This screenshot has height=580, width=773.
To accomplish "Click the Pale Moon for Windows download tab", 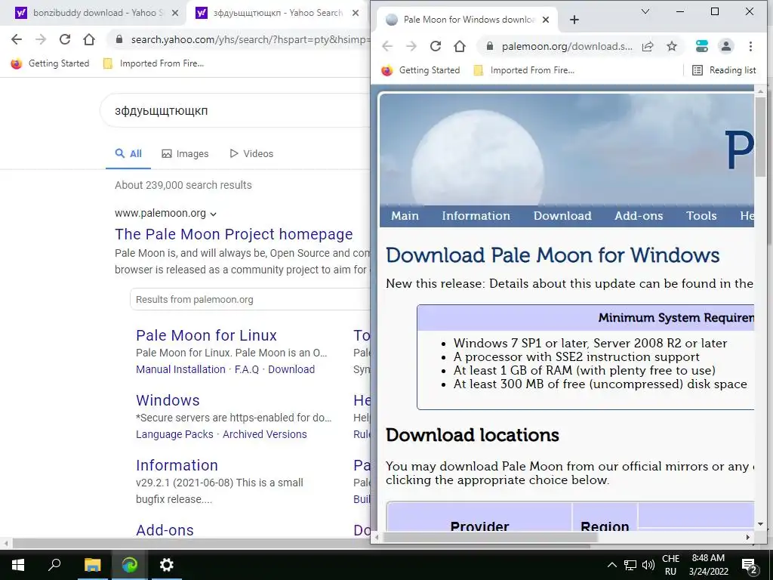I will click(x=466, y=20).
